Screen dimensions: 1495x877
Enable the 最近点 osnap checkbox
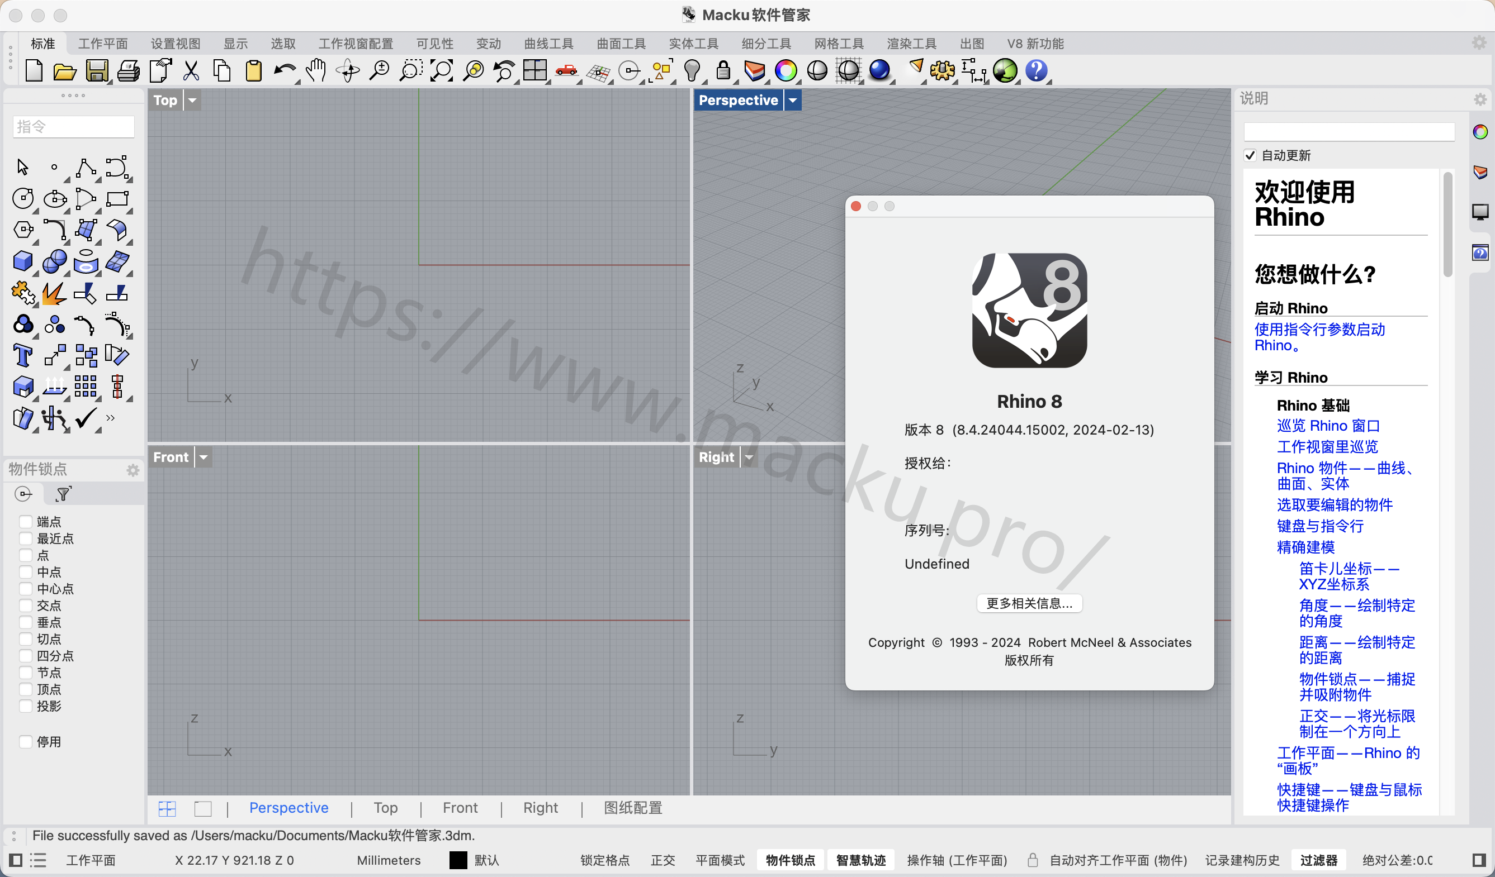pos(26,538)
